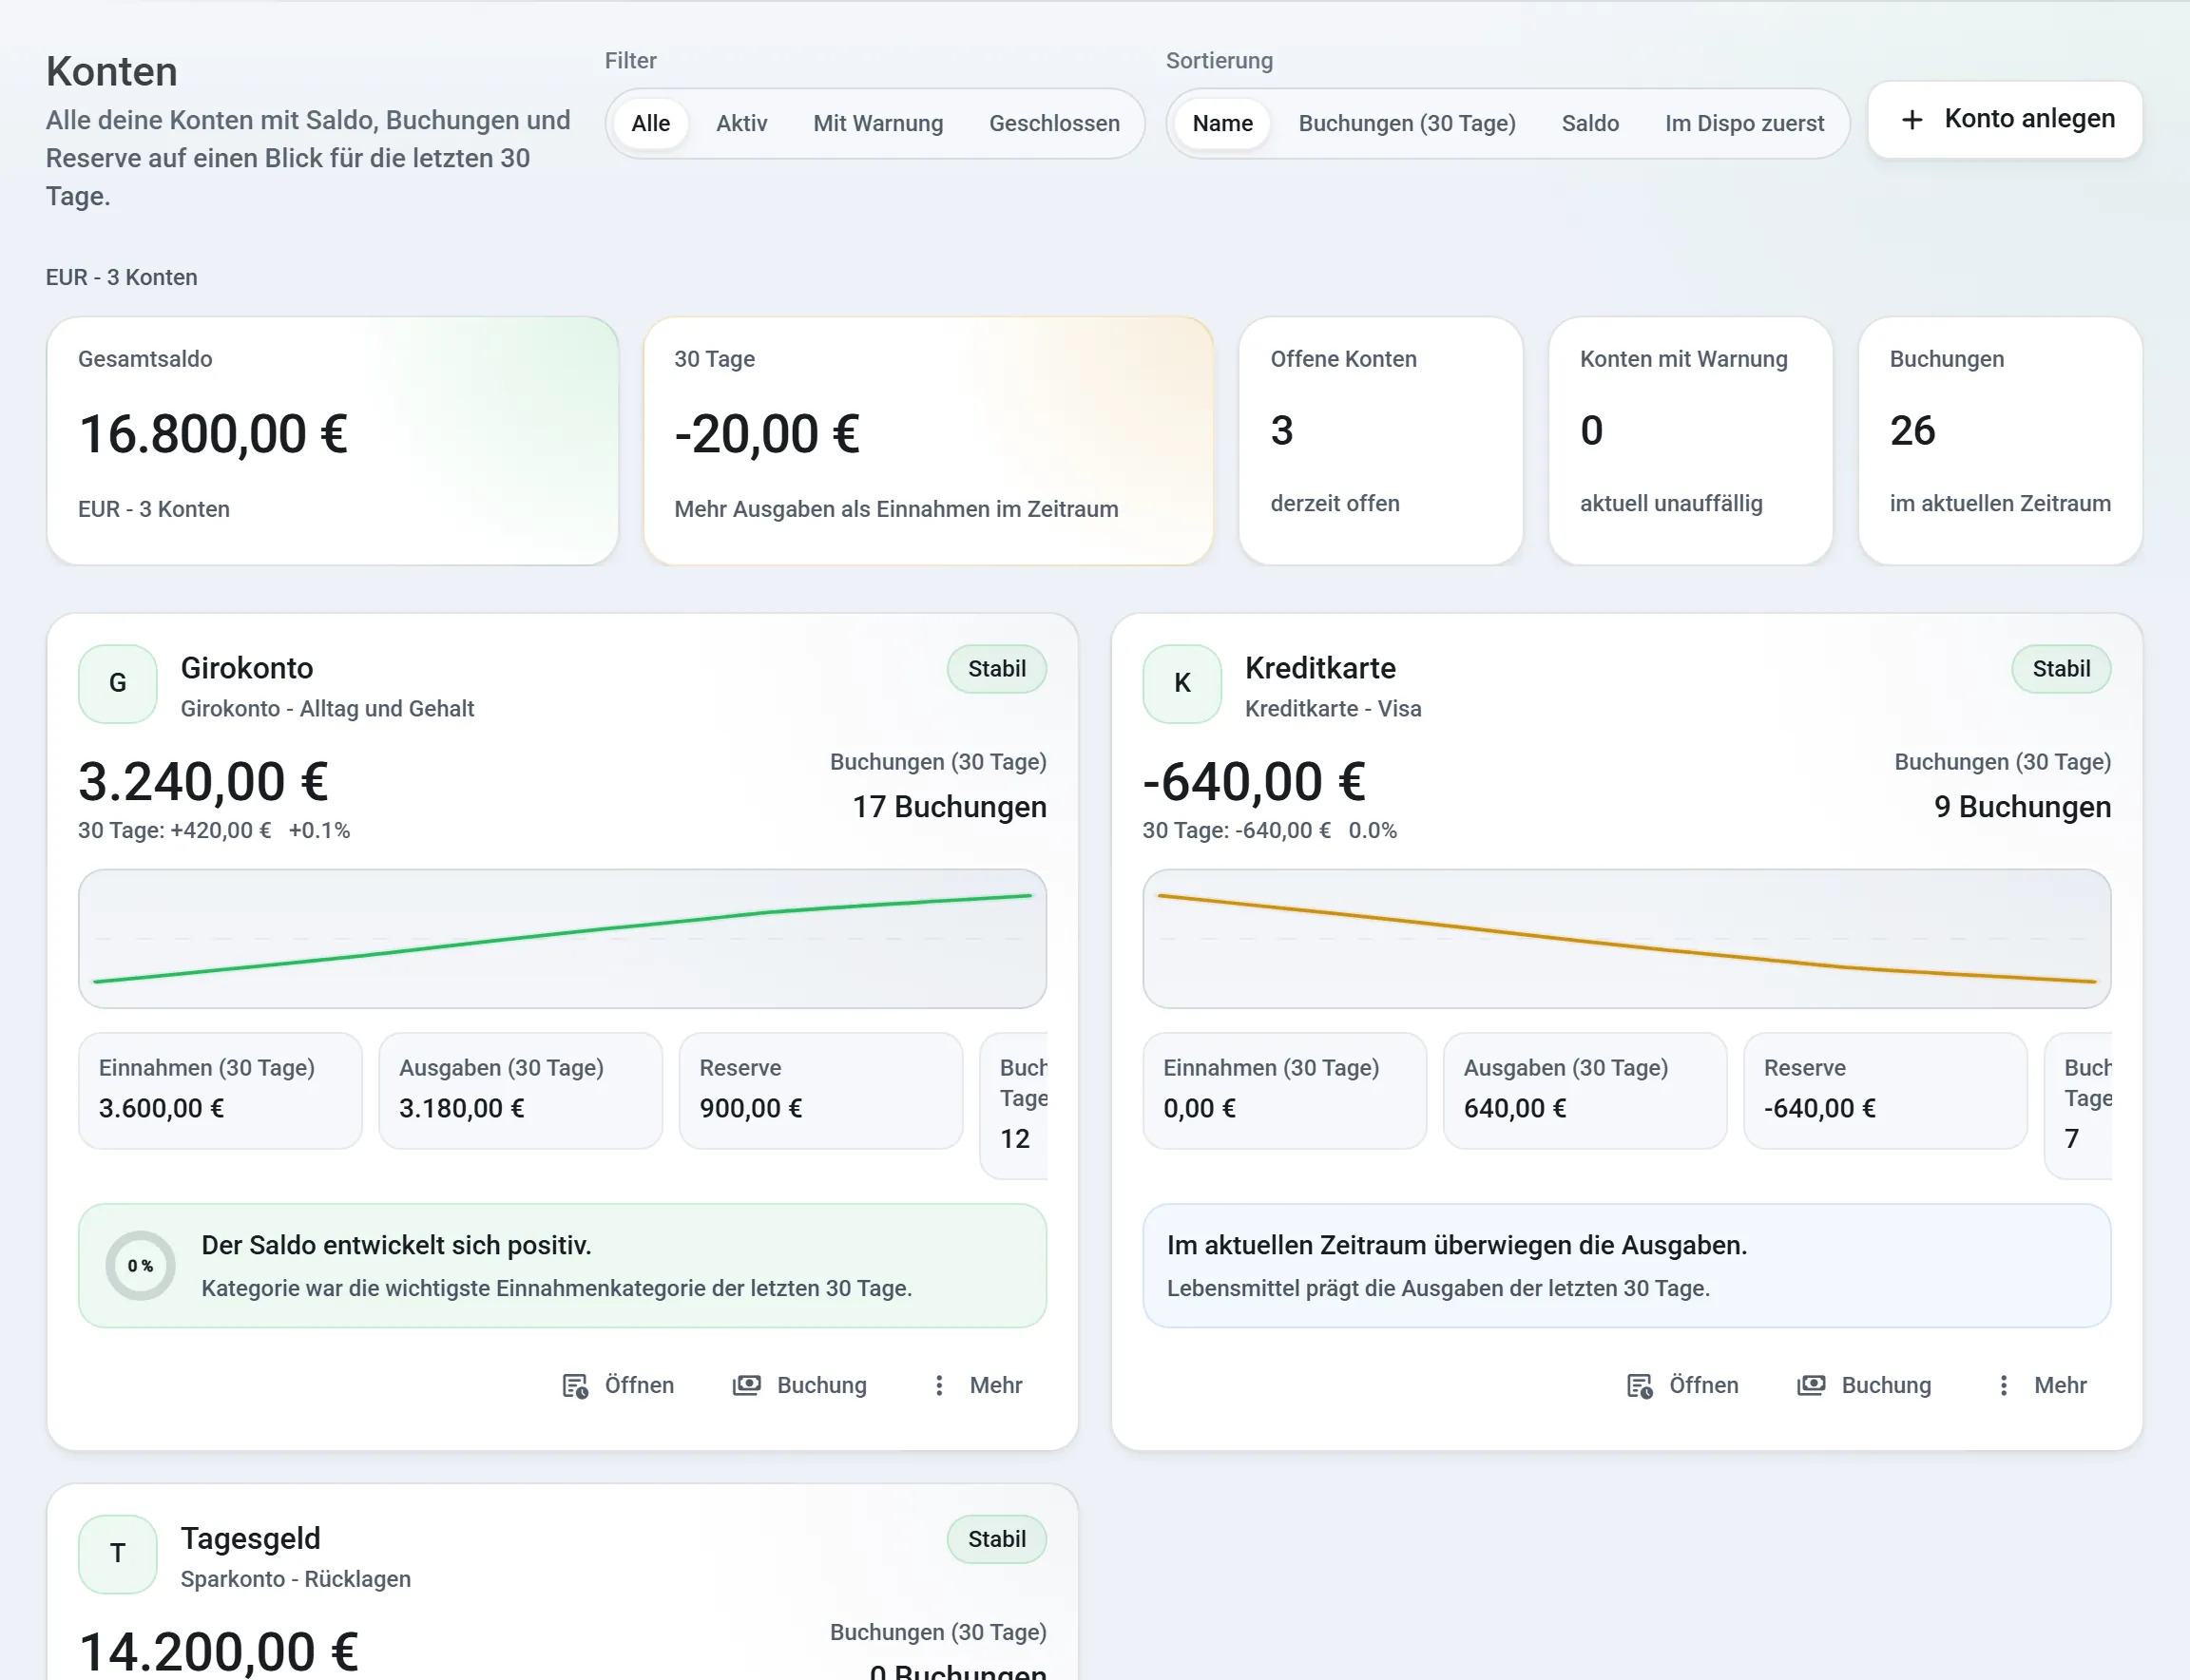Click the Stabil badge on Girokonto
2190x1680 pixels.
click(996, 669)
